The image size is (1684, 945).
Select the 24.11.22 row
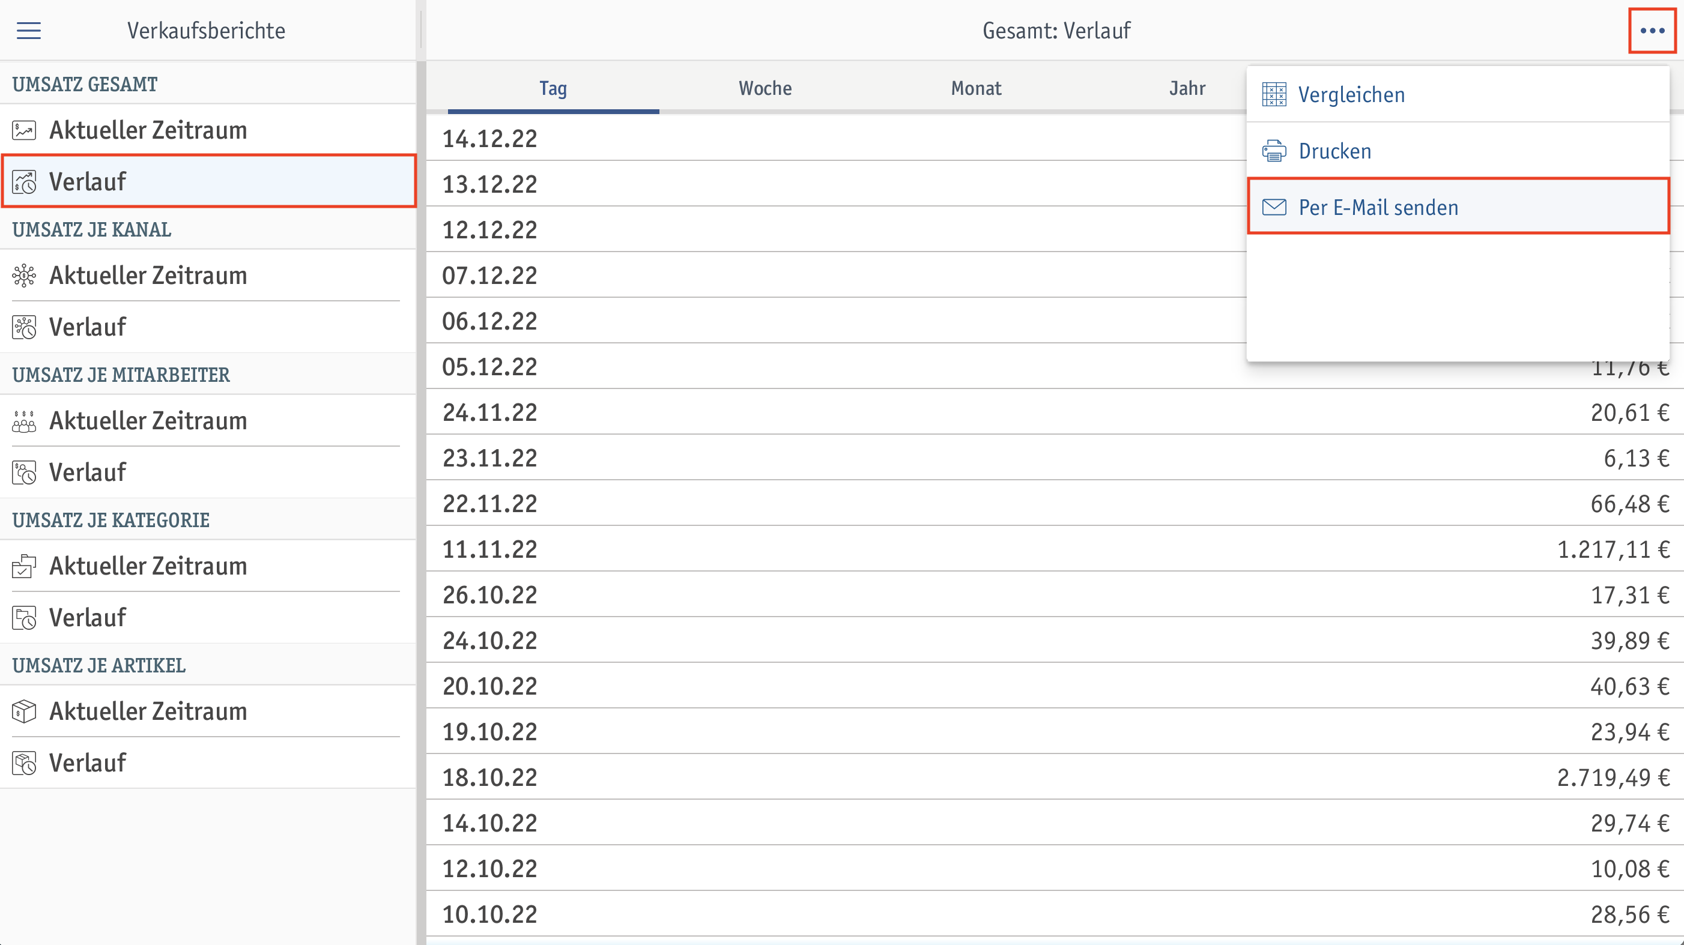pyautogui.click(x=1055, y=412)
